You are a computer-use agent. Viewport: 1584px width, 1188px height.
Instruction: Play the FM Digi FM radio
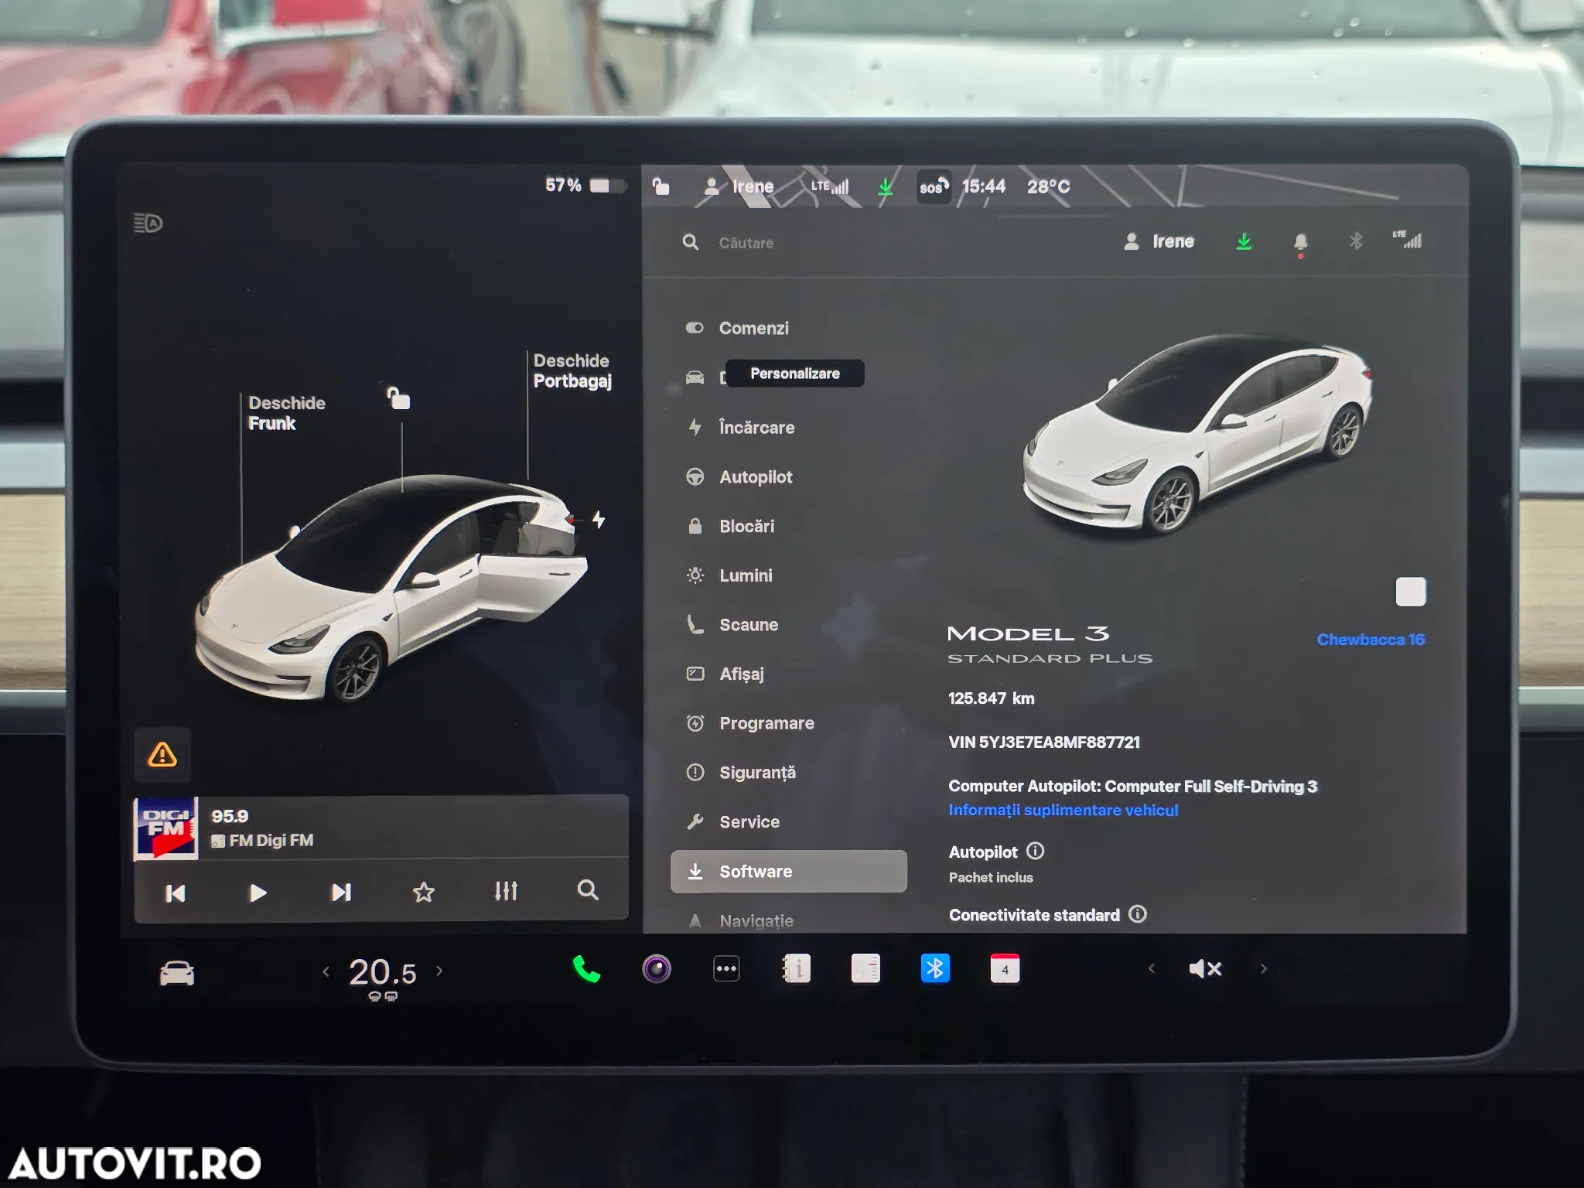pyautogui.click(x=258, y=893)
